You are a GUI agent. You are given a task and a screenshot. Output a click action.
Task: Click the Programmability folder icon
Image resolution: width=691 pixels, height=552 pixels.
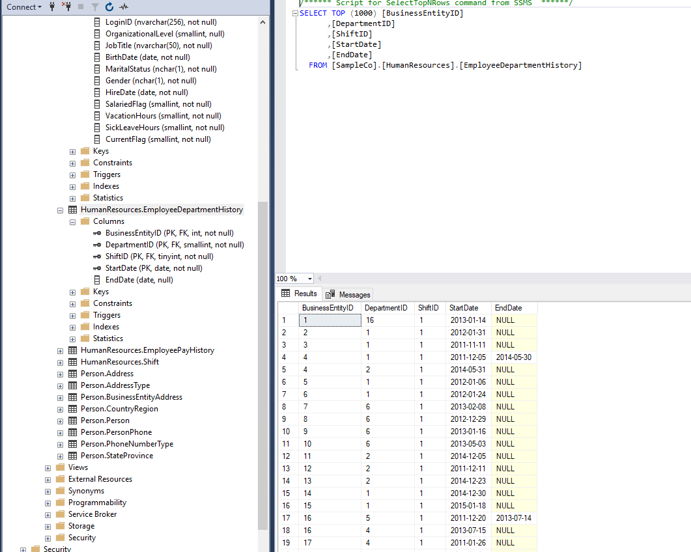pyautogui.click(x=61, y=503)
